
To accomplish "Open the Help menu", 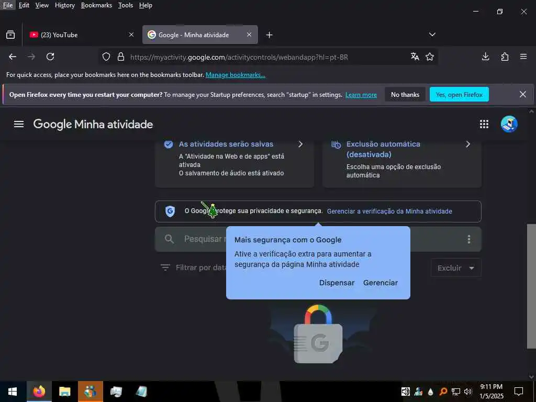I will tap(146, 5).
